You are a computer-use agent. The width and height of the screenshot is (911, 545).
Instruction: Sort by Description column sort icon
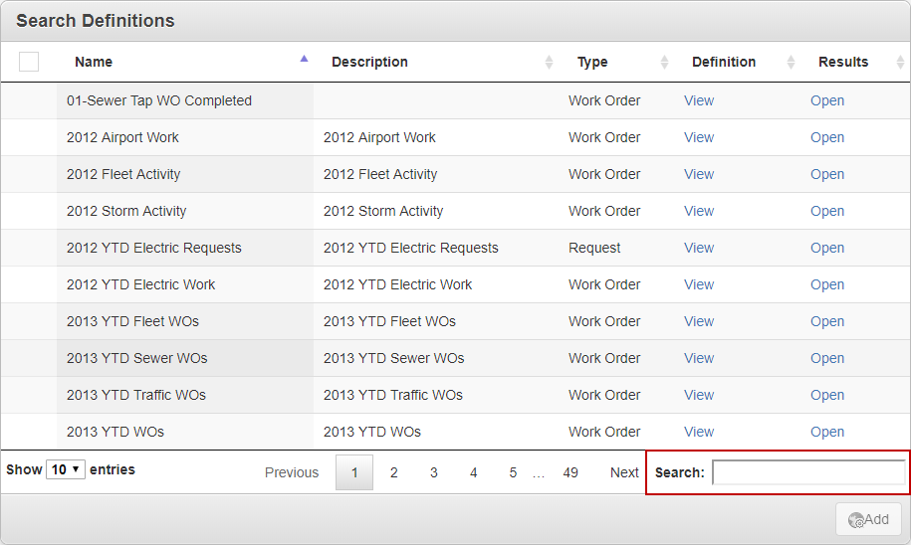click(549, 62)
